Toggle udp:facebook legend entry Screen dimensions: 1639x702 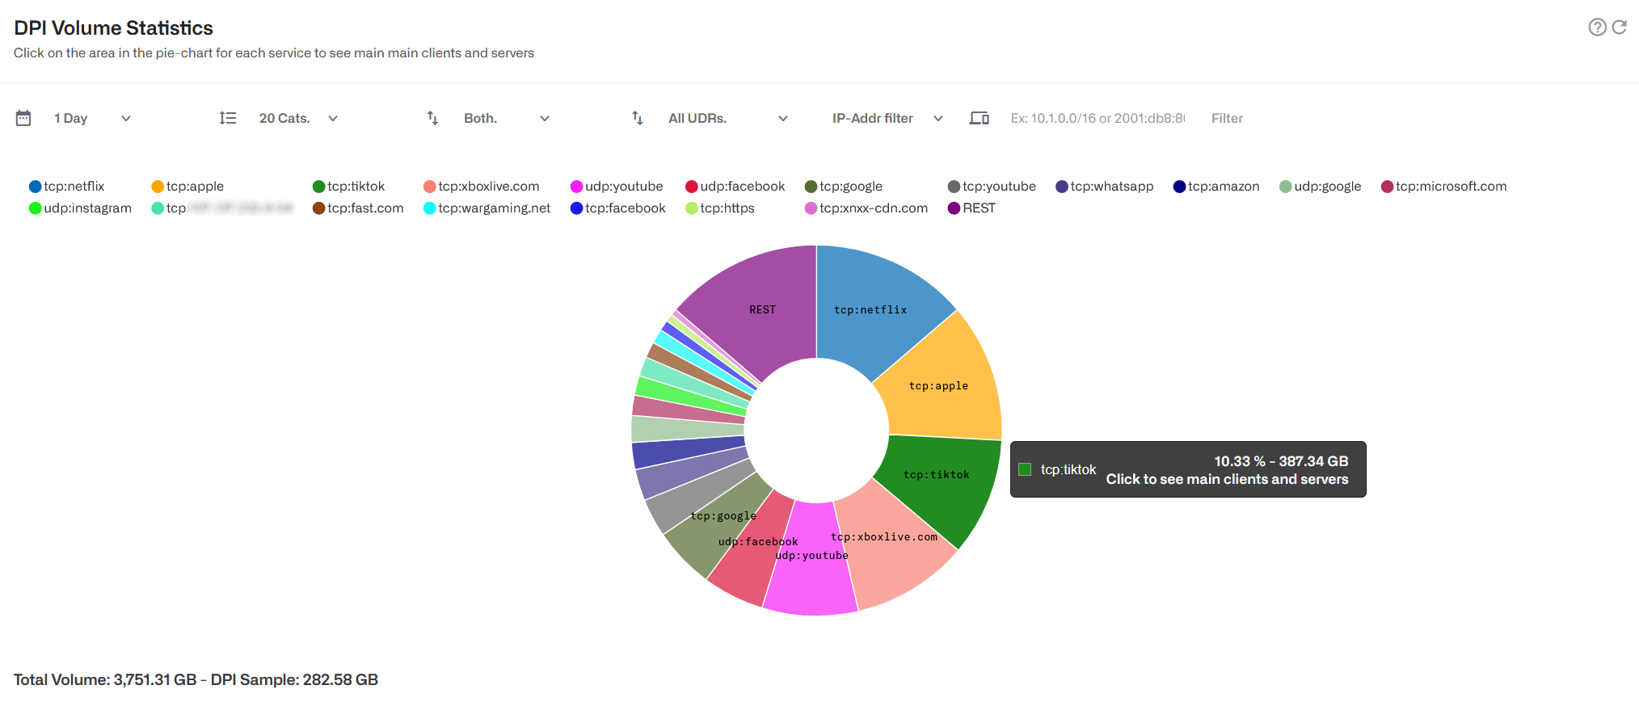tap(735, 186)
